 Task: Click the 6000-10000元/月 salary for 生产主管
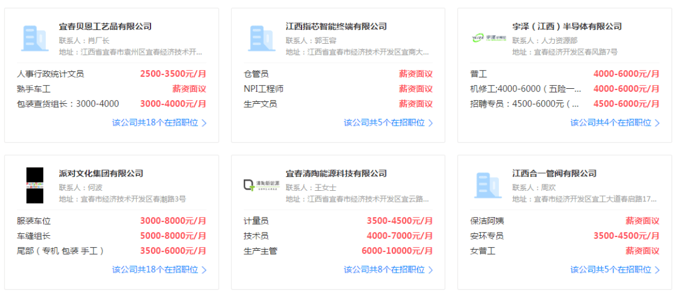pos(397,251)
